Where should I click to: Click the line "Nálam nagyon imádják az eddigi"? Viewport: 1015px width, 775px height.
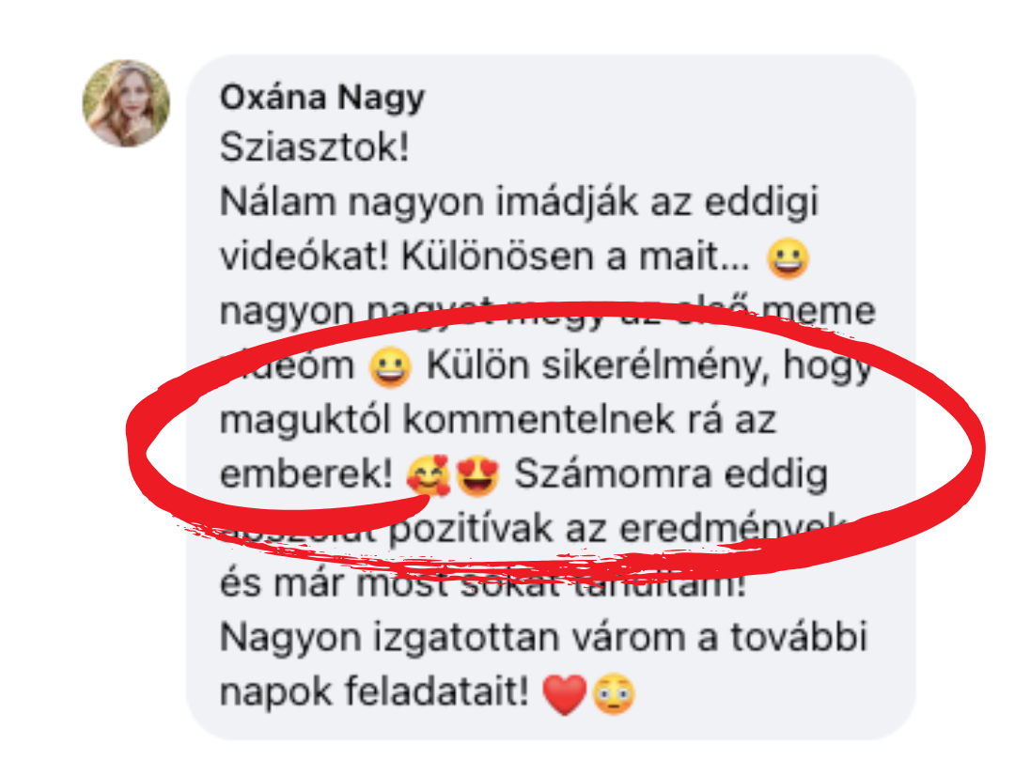pos(519,203)
